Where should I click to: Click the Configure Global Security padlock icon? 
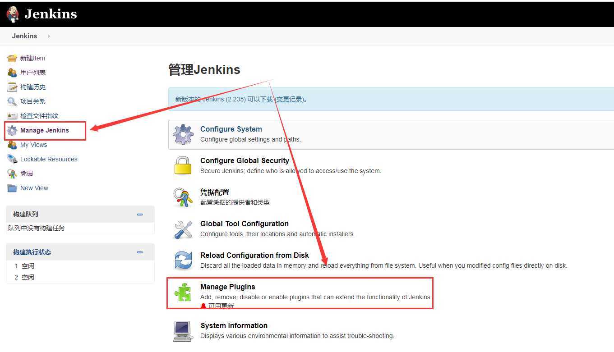(x=183, y=165)
